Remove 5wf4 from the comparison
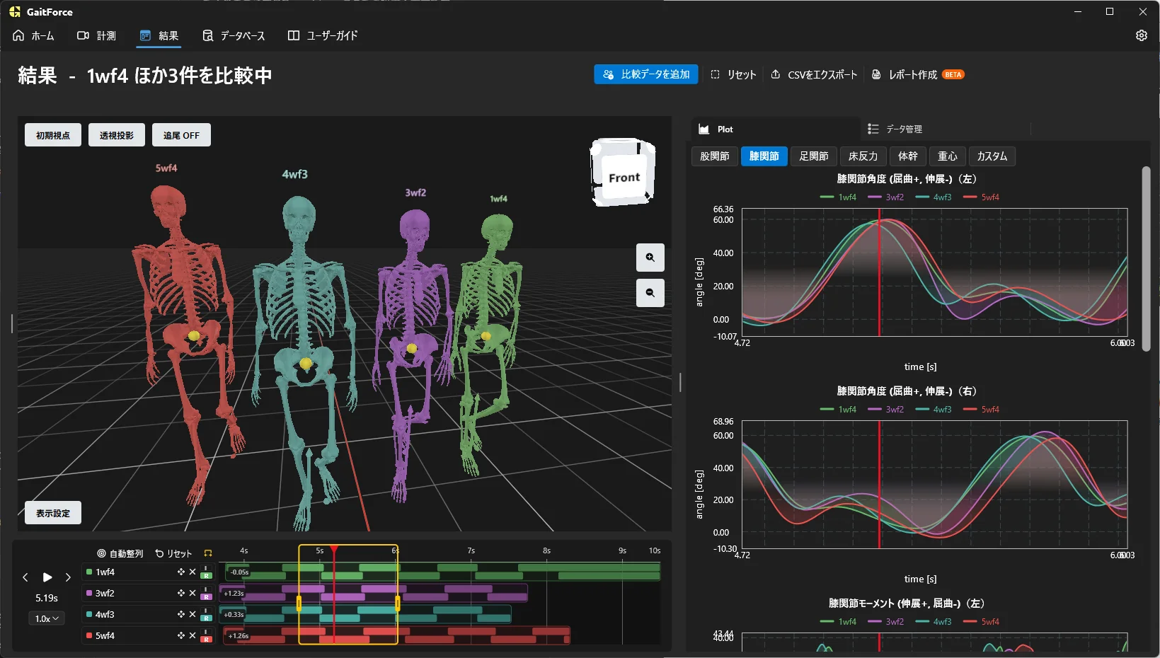This screenshot has width=1160, height=658. [193, 635]
